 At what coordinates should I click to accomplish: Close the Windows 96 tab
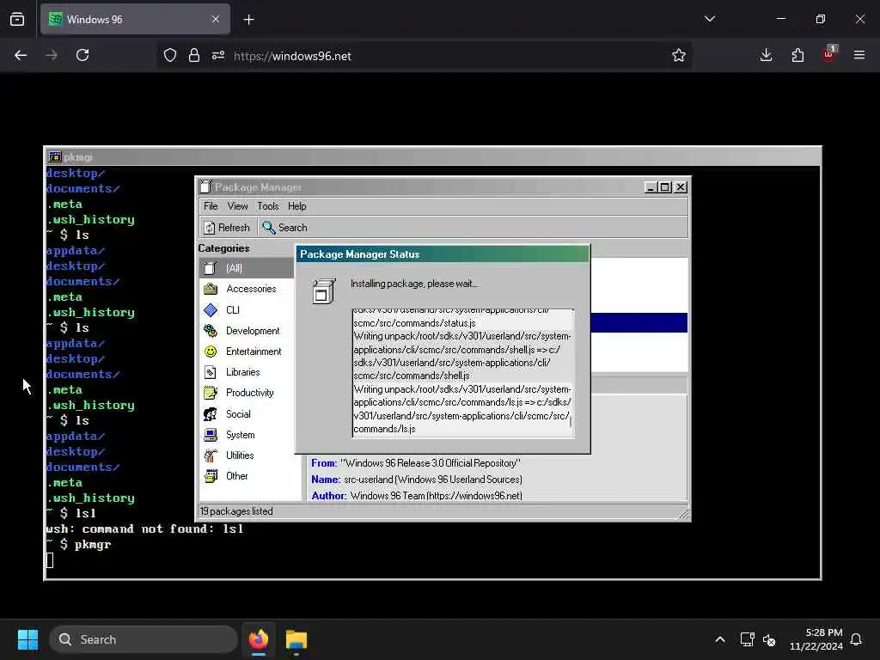click(216, 19)
